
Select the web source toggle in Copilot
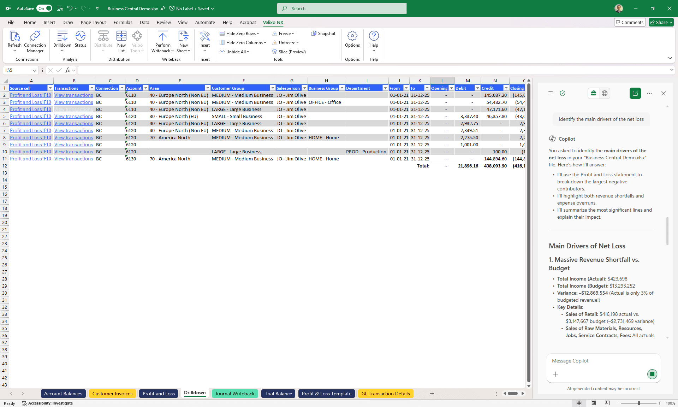tap(605, 93)
